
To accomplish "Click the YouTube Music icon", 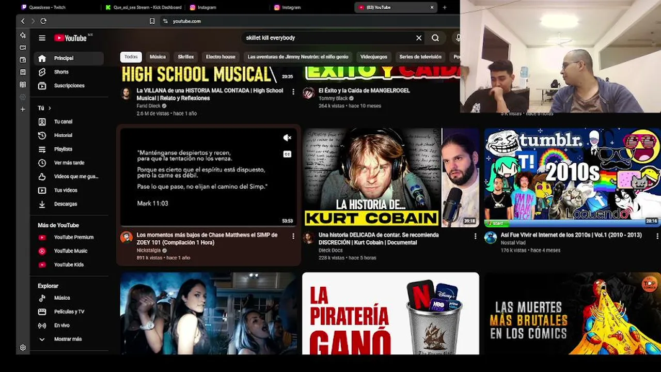I will 42,251.
